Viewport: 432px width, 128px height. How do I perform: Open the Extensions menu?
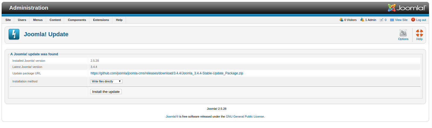[101, 20]
